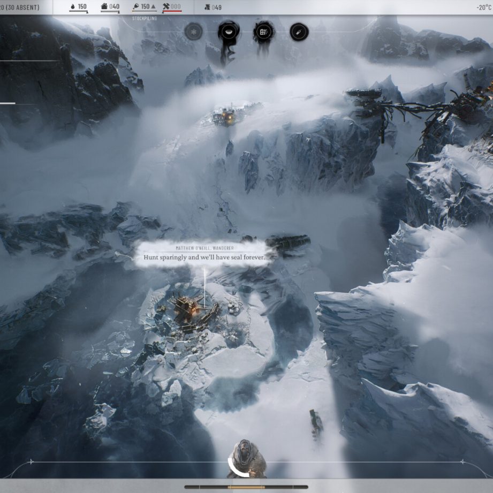Screen dimensions: 493x493
Task: Click the heat value 150
Action: pos(82,6)
